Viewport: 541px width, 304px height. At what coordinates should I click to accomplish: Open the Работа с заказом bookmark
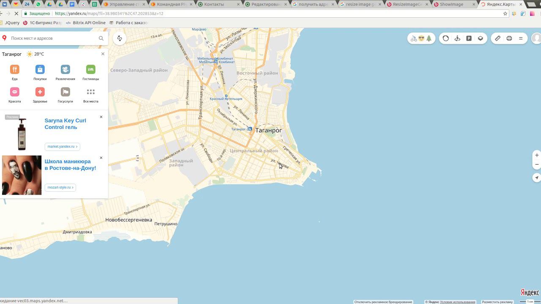coord(128,23)
